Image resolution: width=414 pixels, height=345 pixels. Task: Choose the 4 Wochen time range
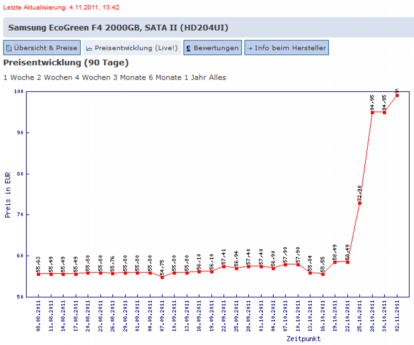click(93, 77)
